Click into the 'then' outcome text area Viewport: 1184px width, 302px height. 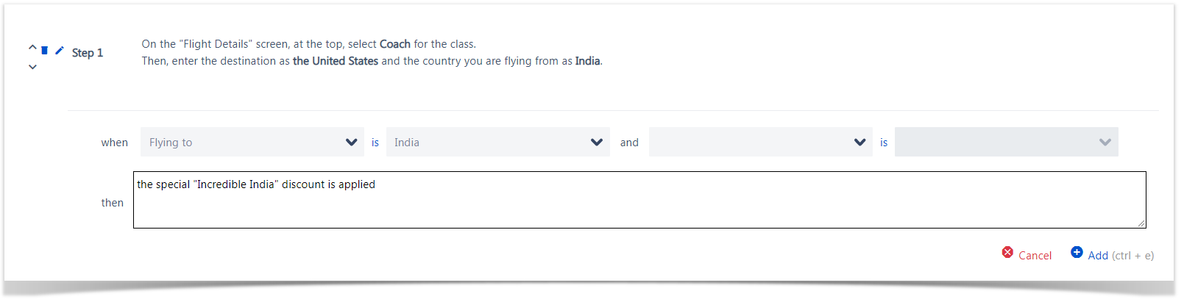[x=639, y=200]
